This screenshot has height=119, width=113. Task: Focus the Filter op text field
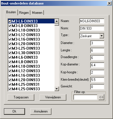click(85, 97)
